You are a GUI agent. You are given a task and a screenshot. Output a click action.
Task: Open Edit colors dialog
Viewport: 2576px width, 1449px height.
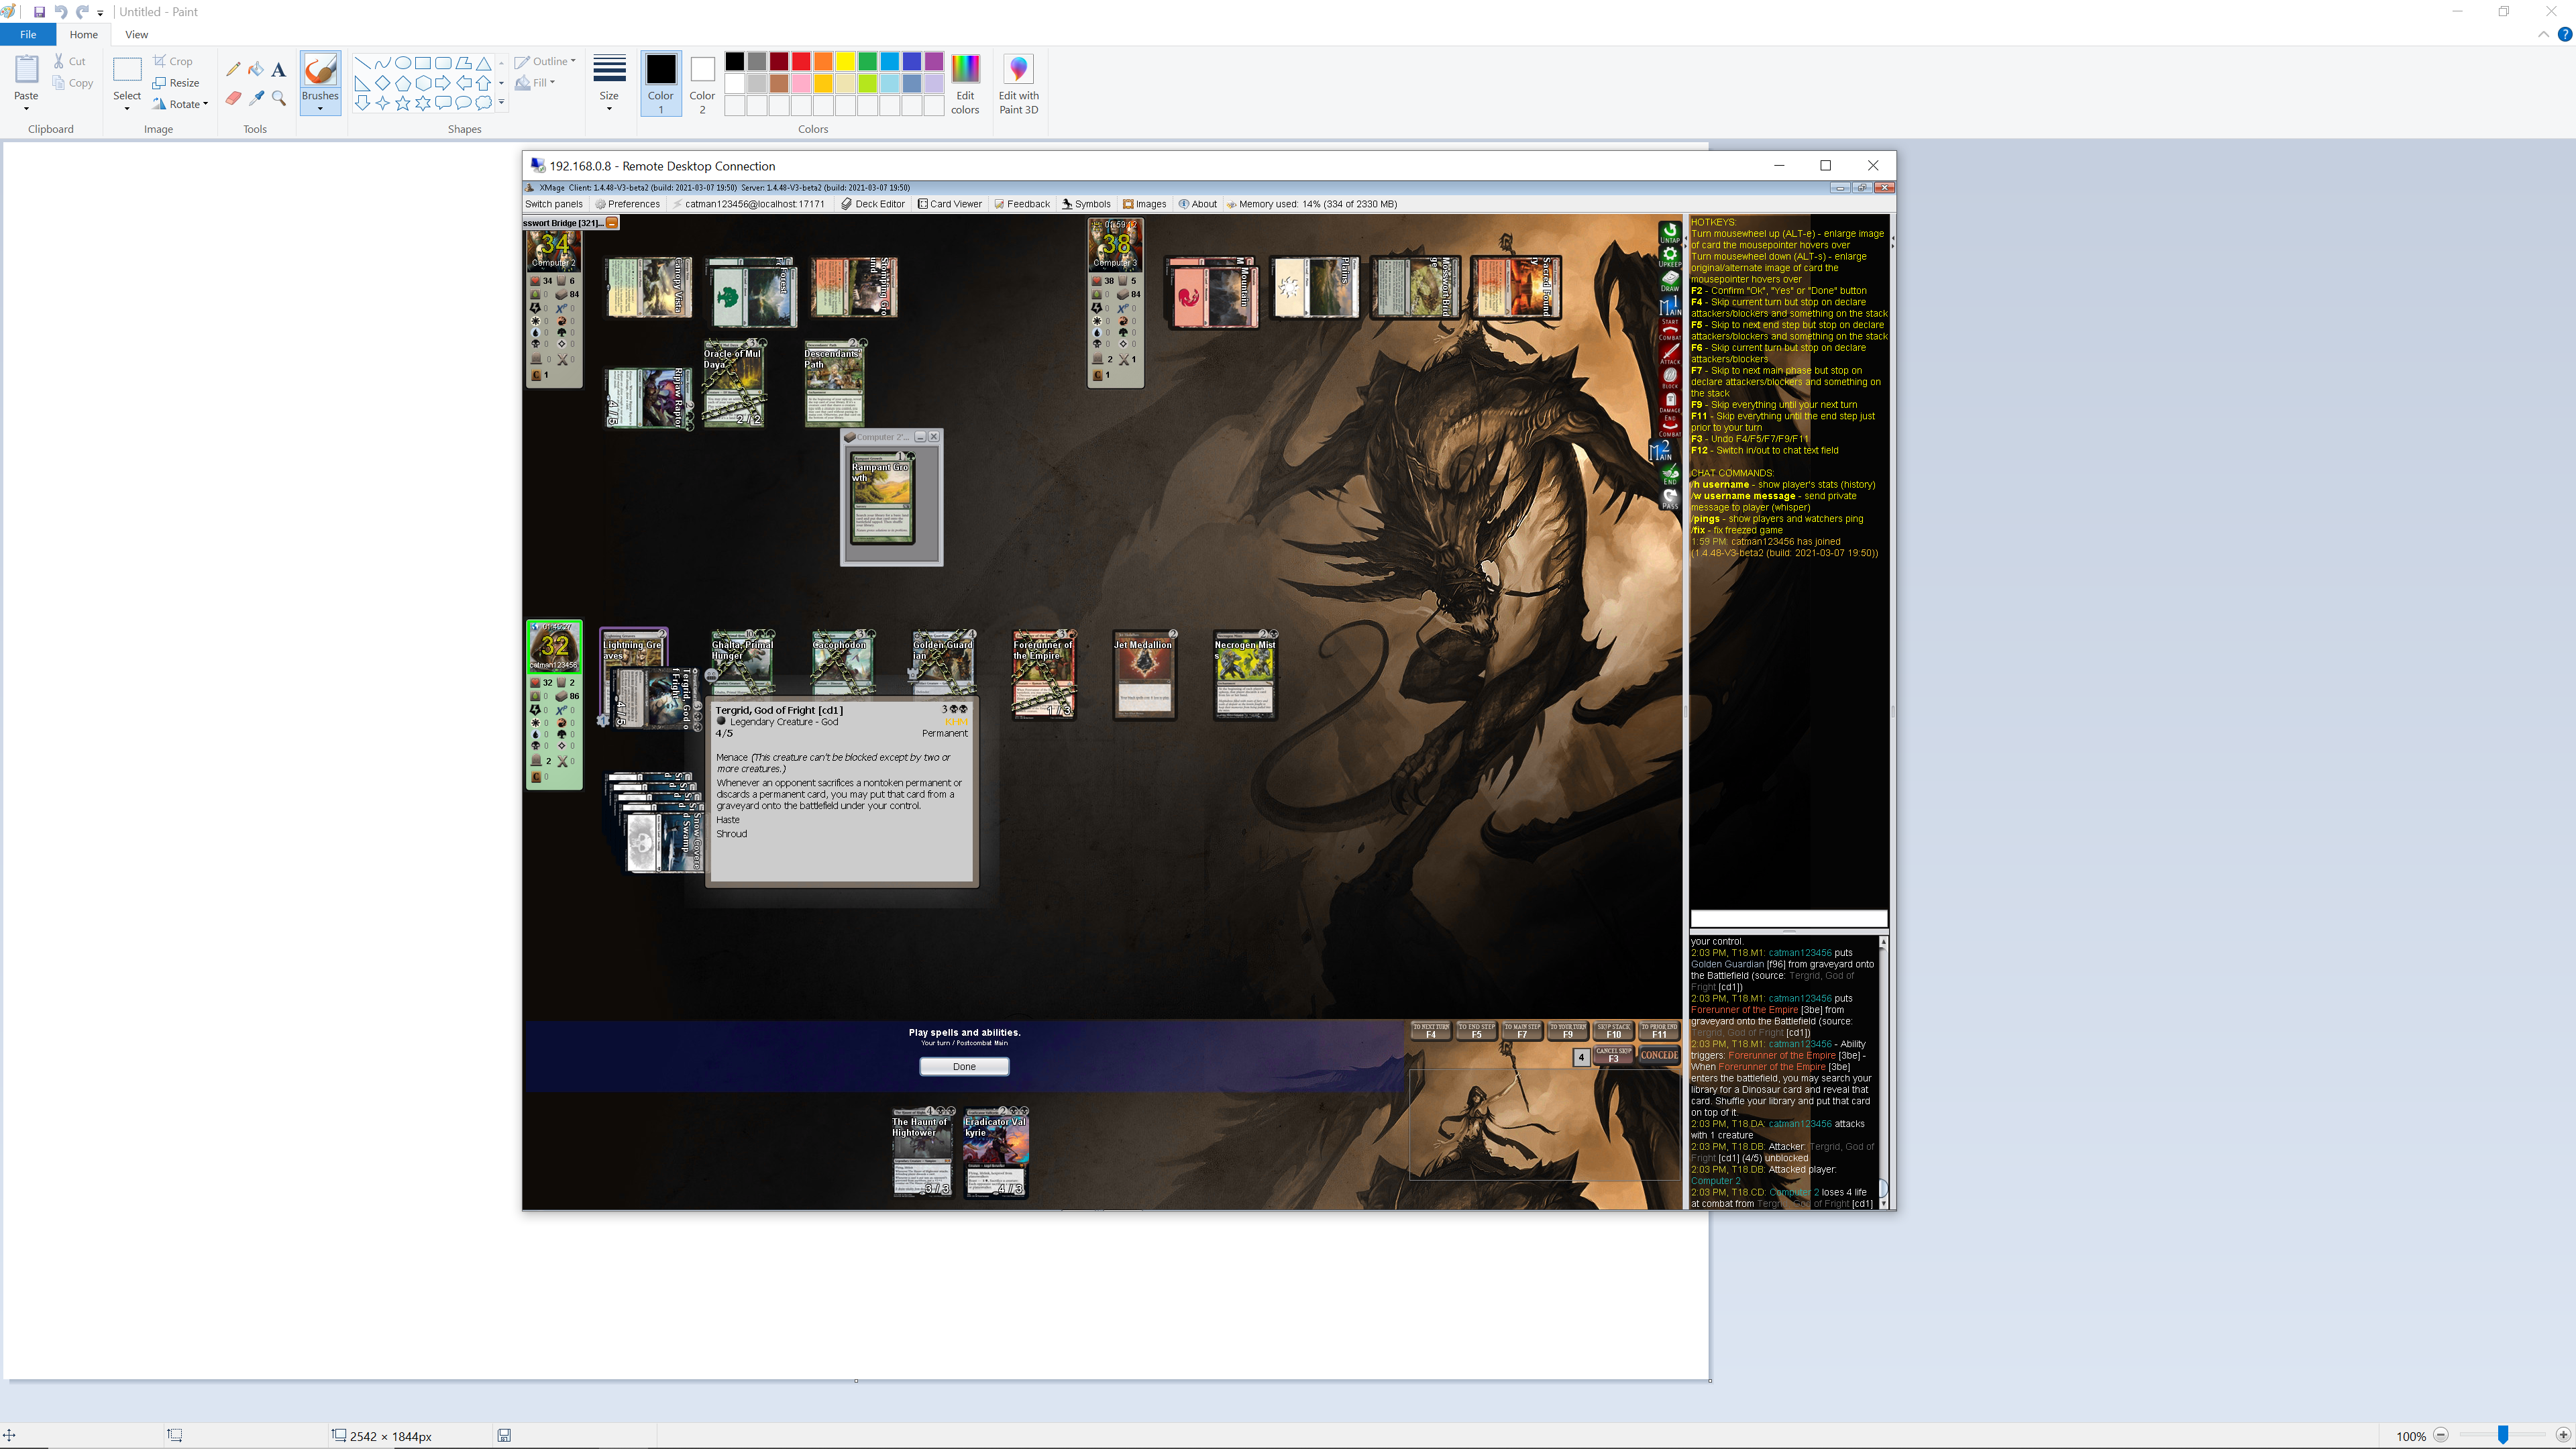(965, 83)
